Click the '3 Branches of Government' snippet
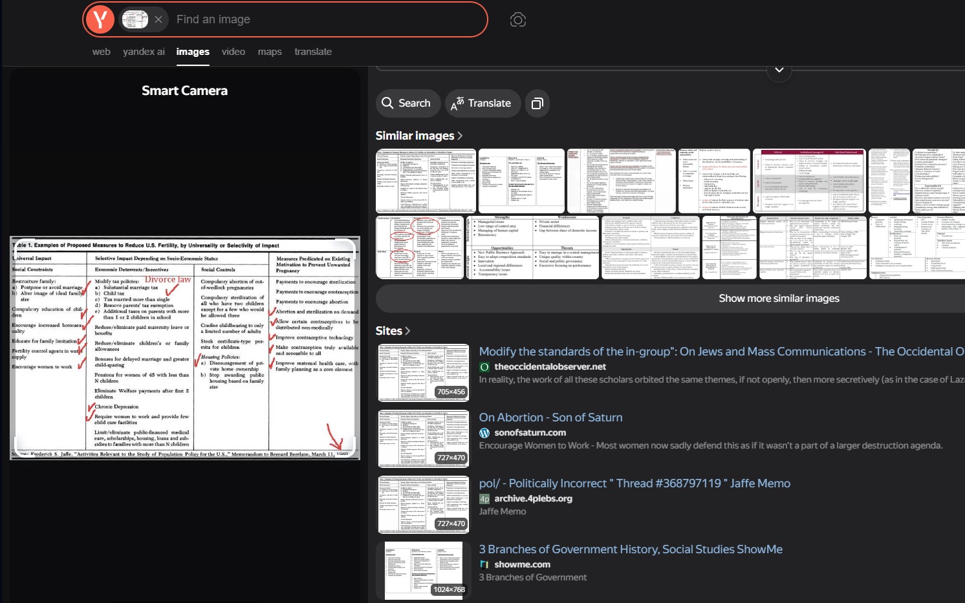Screen dimensions: 965x603 (x=532, y=577)
